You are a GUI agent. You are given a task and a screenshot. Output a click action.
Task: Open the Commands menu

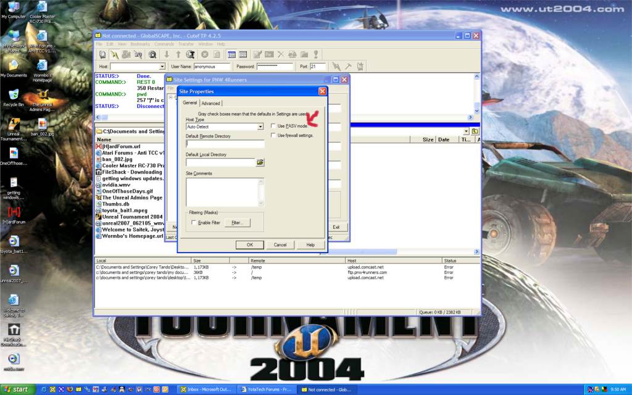(164, 44)
